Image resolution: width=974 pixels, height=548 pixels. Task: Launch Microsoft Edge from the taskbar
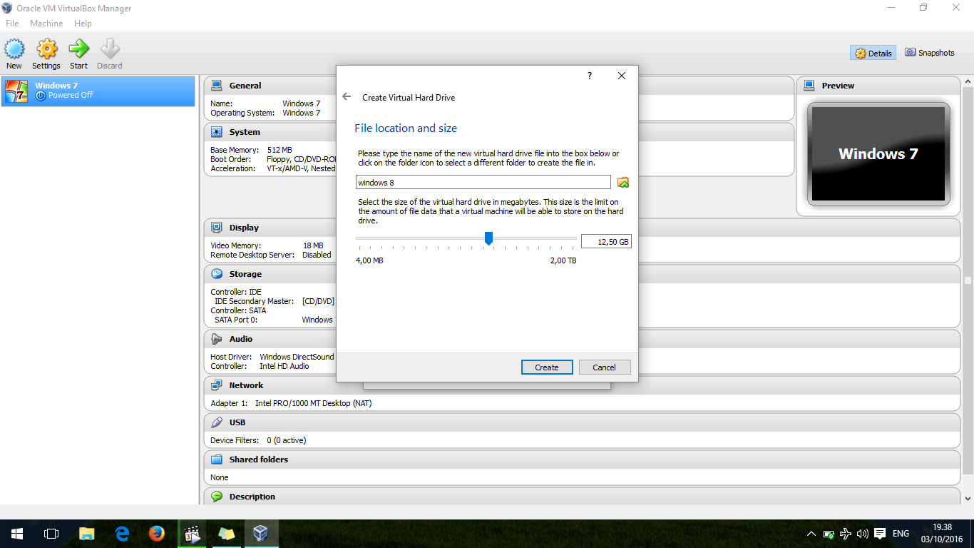coord(122,534)
